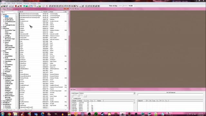Expand the SpecialEffect tree category
The width and height of the screenshot is (206, 116).
[2, 101]
